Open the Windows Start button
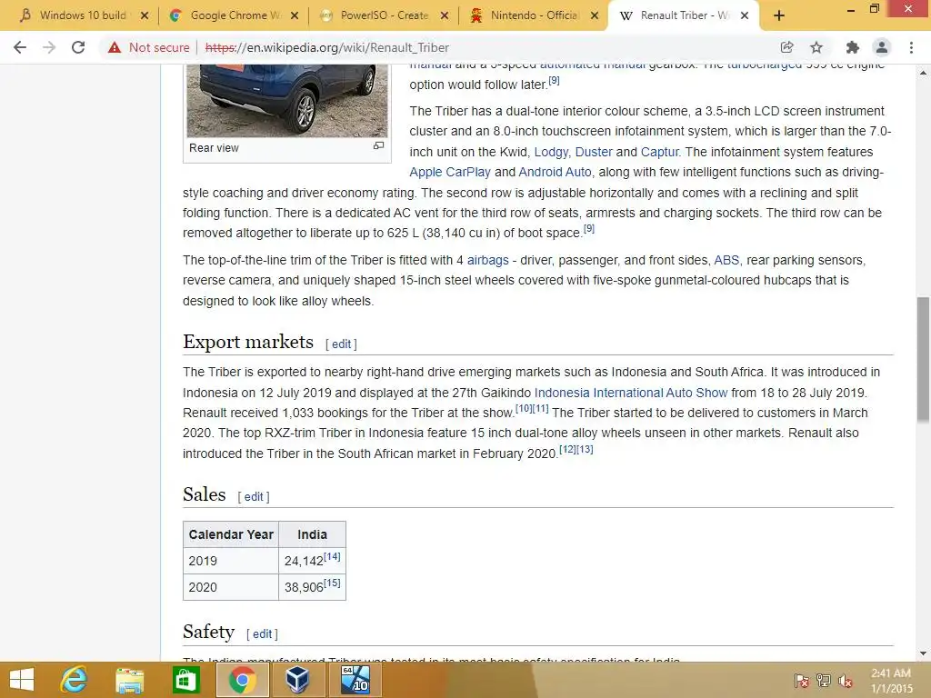931x698 pixels. [x=22, y=680]
